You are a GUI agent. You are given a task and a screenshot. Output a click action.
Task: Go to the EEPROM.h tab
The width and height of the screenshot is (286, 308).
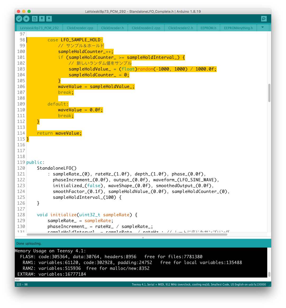point(208,28)
